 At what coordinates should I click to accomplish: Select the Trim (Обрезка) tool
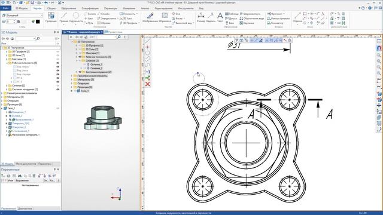click(x=104, y=23)
